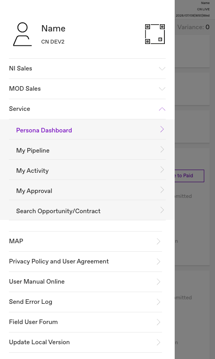Click the arrow next to Persona Dashboard
Image resolution: width=215 pixels, height=359 pixels.
162,129
